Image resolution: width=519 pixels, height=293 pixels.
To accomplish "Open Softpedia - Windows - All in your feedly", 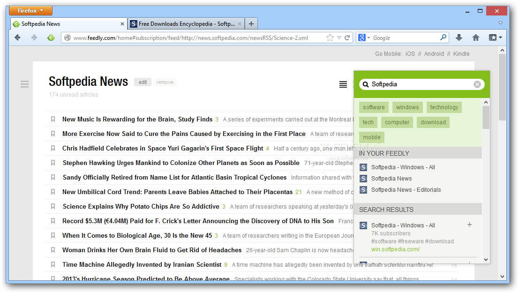I will click(403, 167).
